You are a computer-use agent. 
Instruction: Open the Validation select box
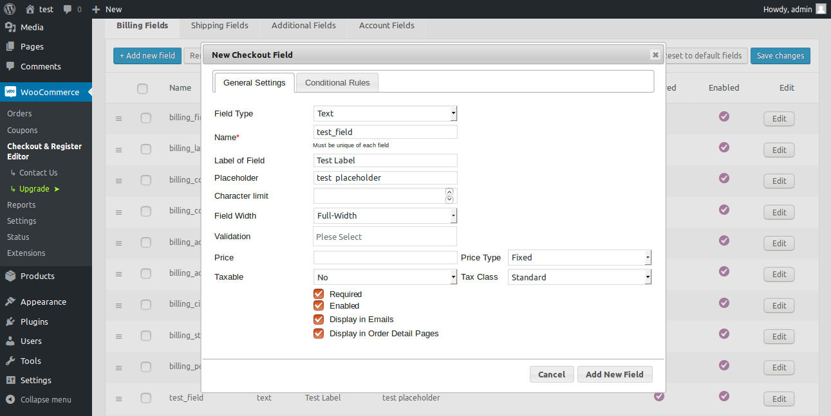pos(385,236)
